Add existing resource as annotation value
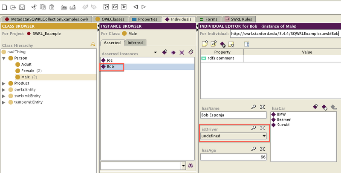Image resolution: width=341 pixels, height=173 pixels. pyautogui.click(x=223, y=44)
